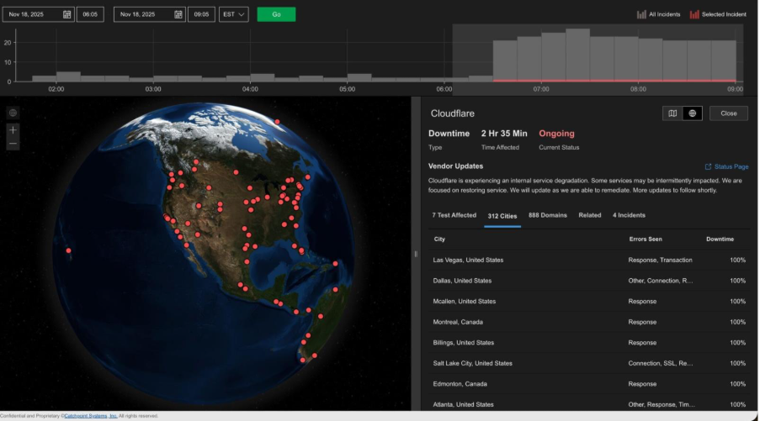Select the Edmonton, Canada row
The width and height of the screenshot is (760, 421).
589,384
